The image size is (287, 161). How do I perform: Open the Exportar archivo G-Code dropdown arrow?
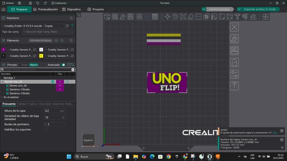coord(239,9)
